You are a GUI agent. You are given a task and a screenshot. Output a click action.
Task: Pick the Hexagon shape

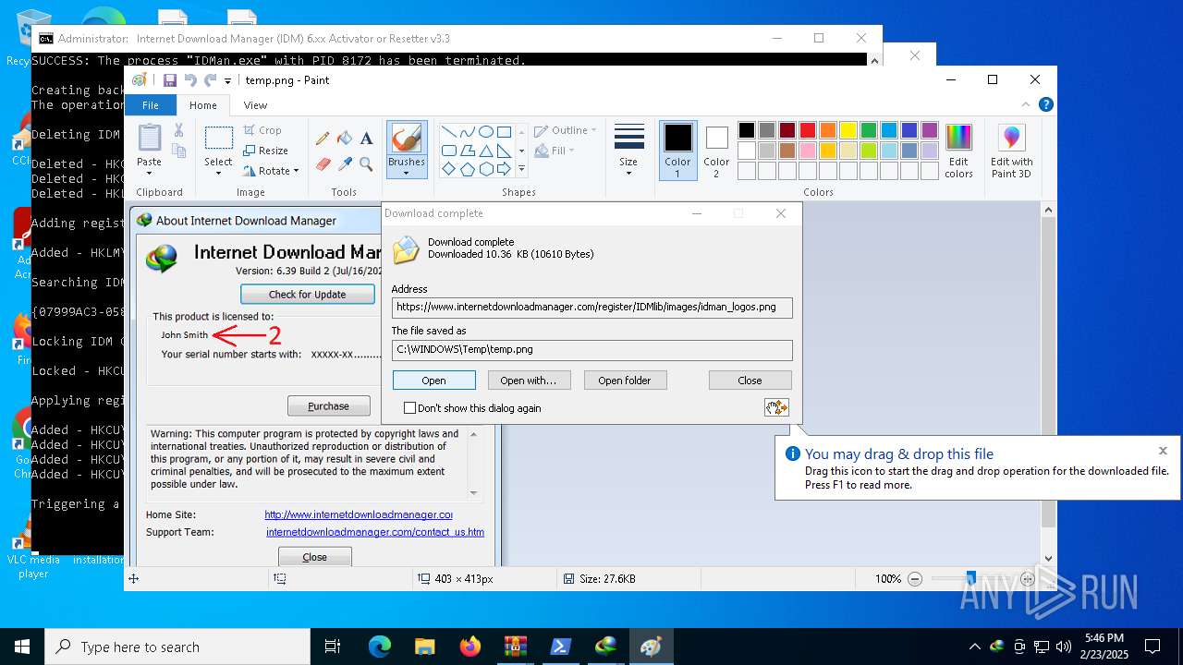tap(485, 169)
